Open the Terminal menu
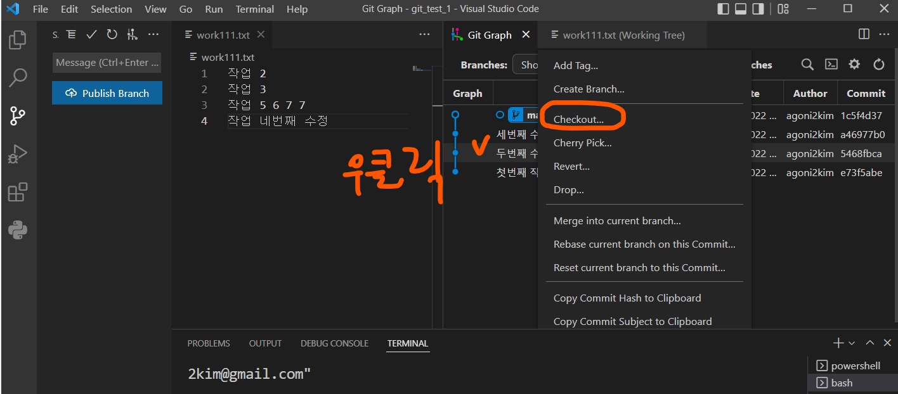 (255, 9)
